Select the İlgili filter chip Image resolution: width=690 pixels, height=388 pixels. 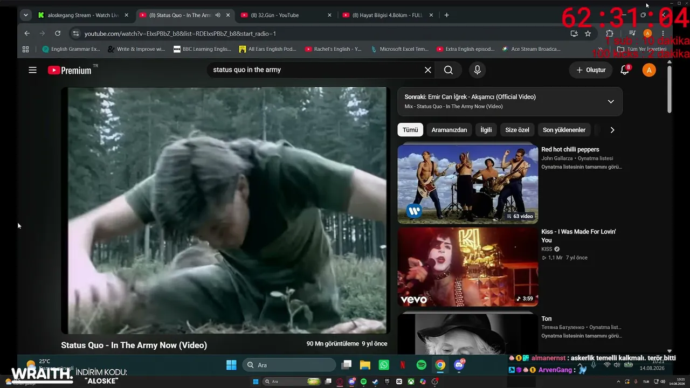[486, 130]
